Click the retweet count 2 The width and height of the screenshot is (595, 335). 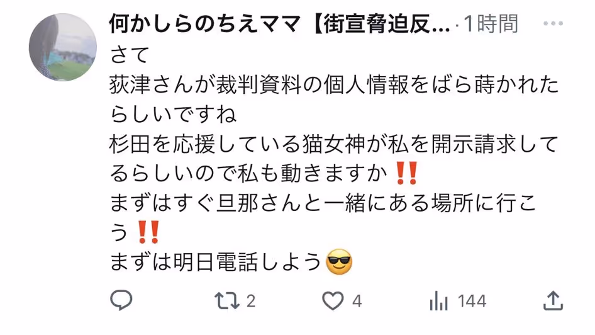(x=251, y=301)
